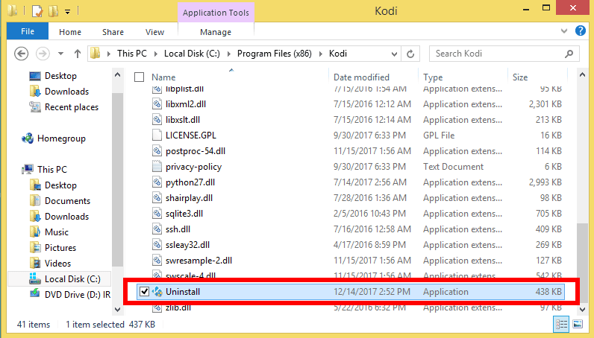The width and height of the screenshot is (594, 338).
Task: Select the python27.dll file icon
Action: click(x=157, y=182)
